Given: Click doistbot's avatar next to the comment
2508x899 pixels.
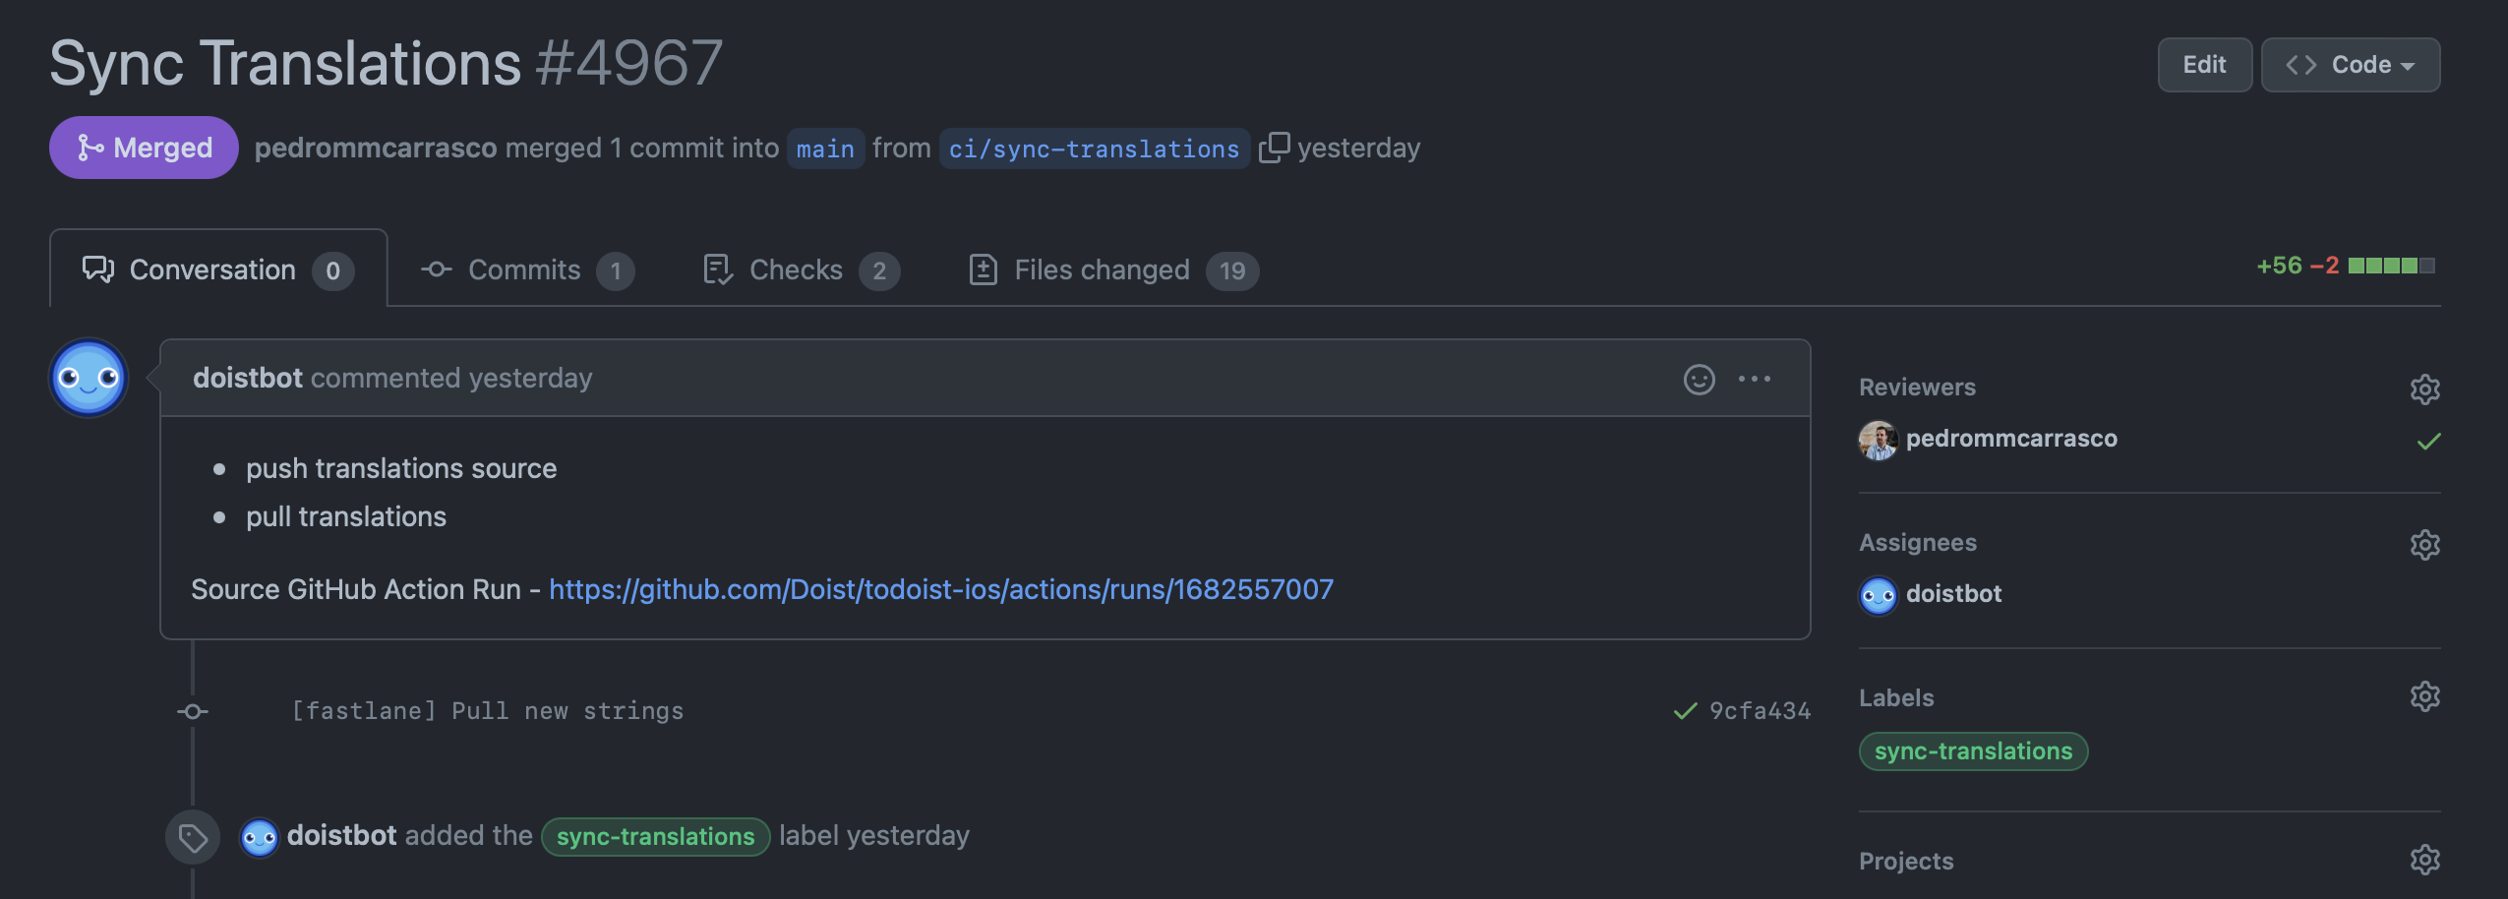Looking at the screenshot, I should (x=88, y=377).
